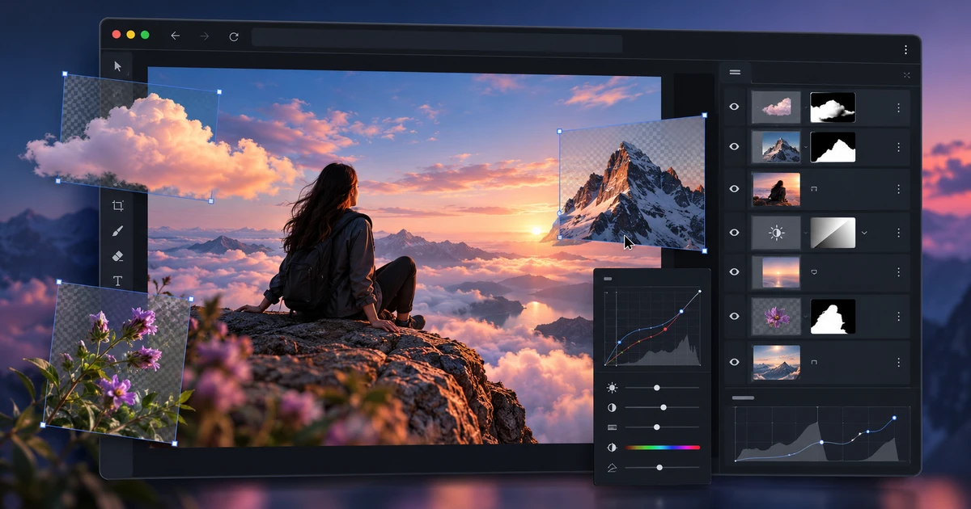971x509 pixels.
Task: Select the gradient mask thumbnail
Action: [833, 233]
